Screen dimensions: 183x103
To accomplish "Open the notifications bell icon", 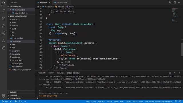I will pos(180,102).
